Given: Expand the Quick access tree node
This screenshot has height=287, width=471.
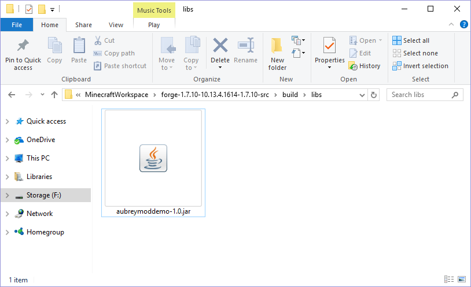Looking at the screenshot, I should tap(8, 121).
